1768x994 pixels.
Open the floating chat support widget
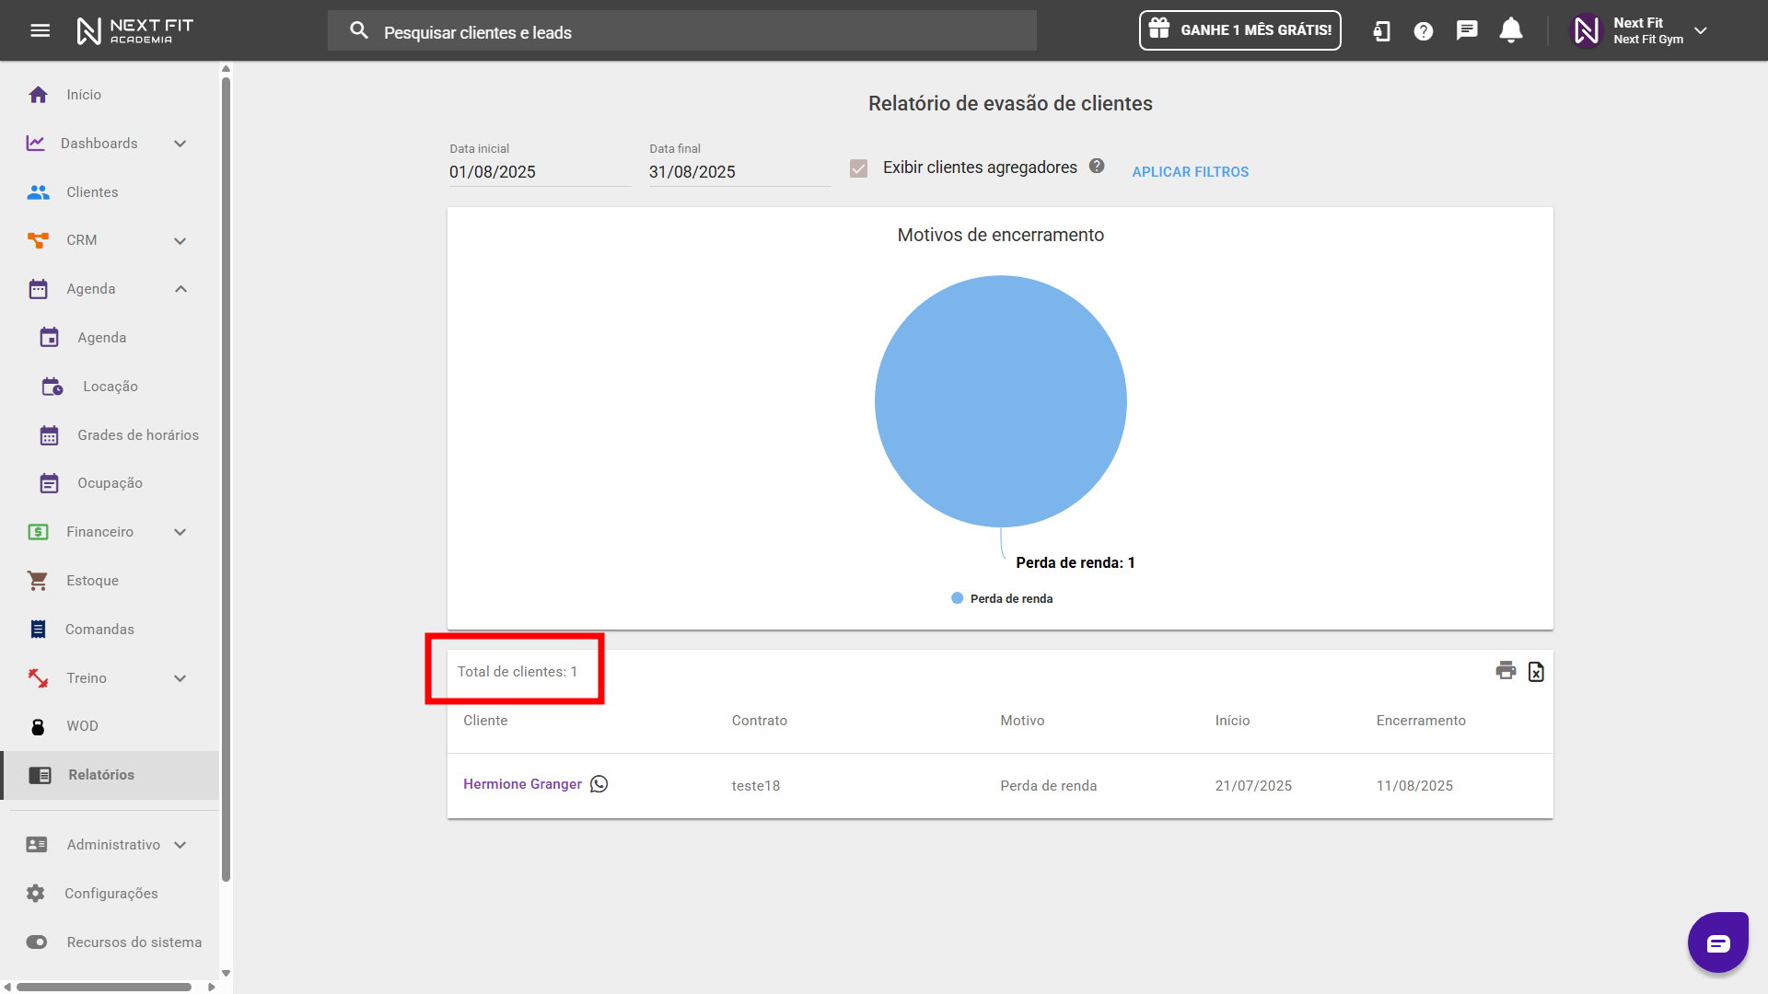(x=1717, y=942)
